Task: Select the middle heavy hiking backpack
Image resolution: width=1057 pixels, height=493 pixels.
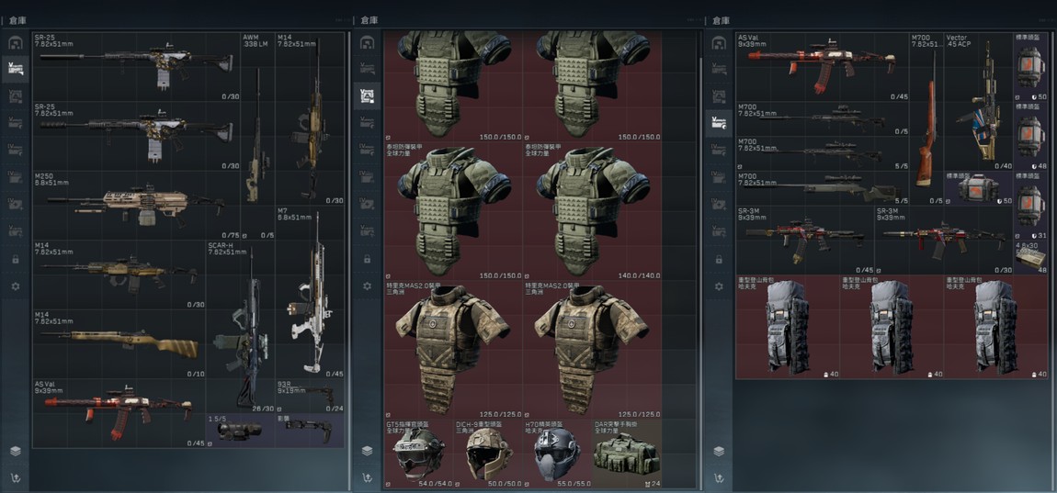Action: [x=892, y=327]
